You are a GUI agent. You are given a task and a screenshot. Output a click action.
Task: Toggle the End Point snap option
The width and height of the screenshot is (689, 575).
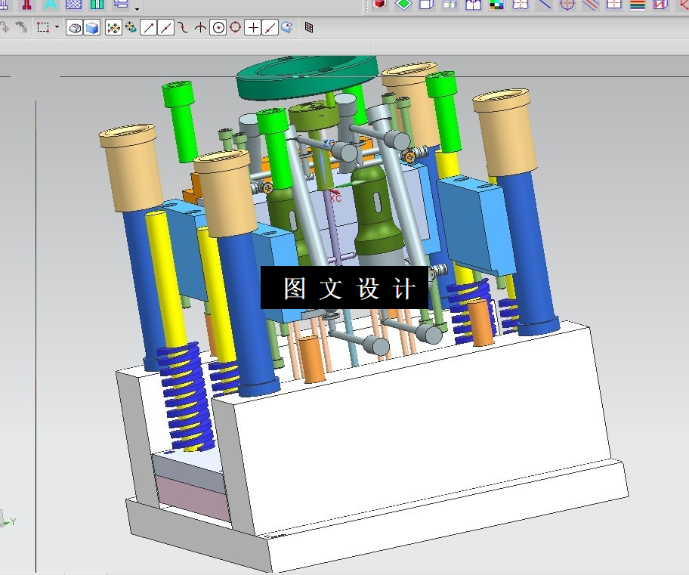[149, 28]
